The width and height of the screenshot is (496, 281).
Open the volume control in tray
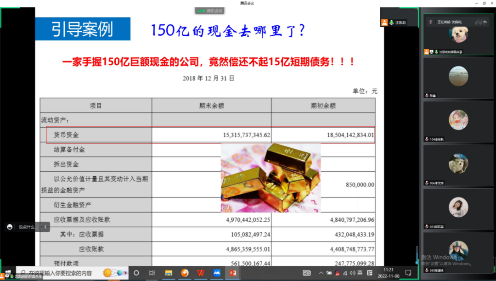352,273
